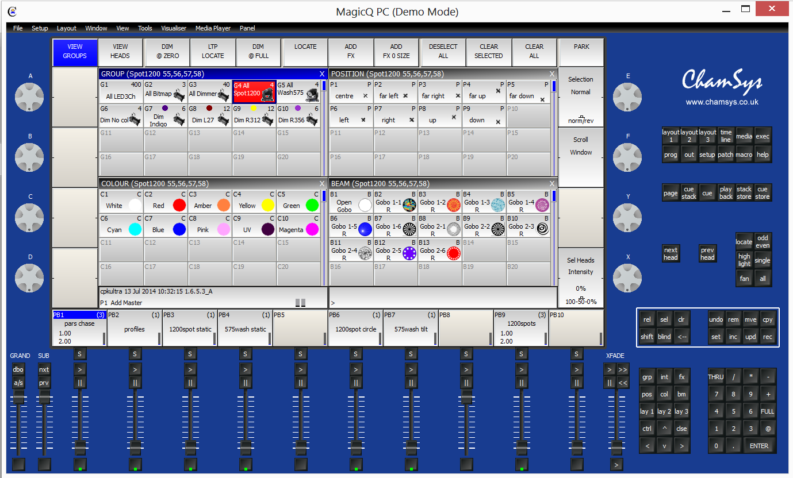Close the GROUP window with X
Screen dimensions: 793x478
[322, 74]
